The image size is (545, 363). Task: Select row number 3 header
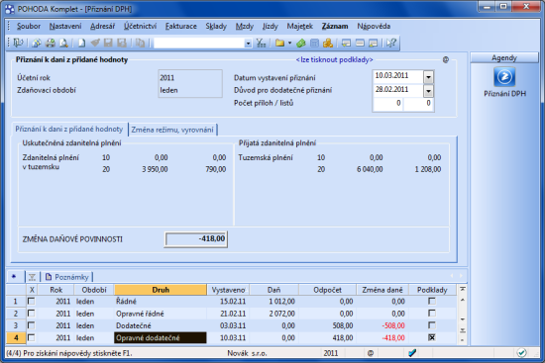[16, 325]
